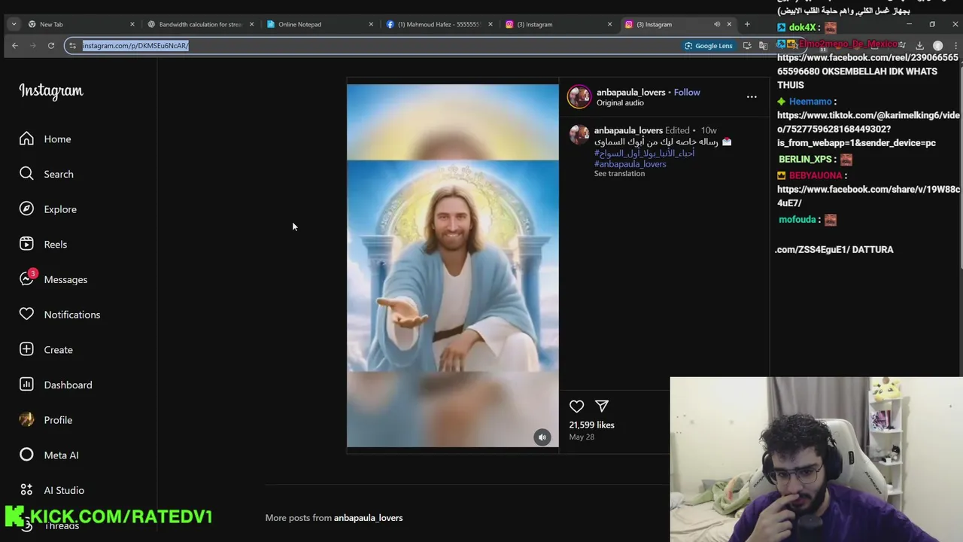
Task: Open AI Studio in sidebar
Action: pyautogui.click(x=51, y=490)
